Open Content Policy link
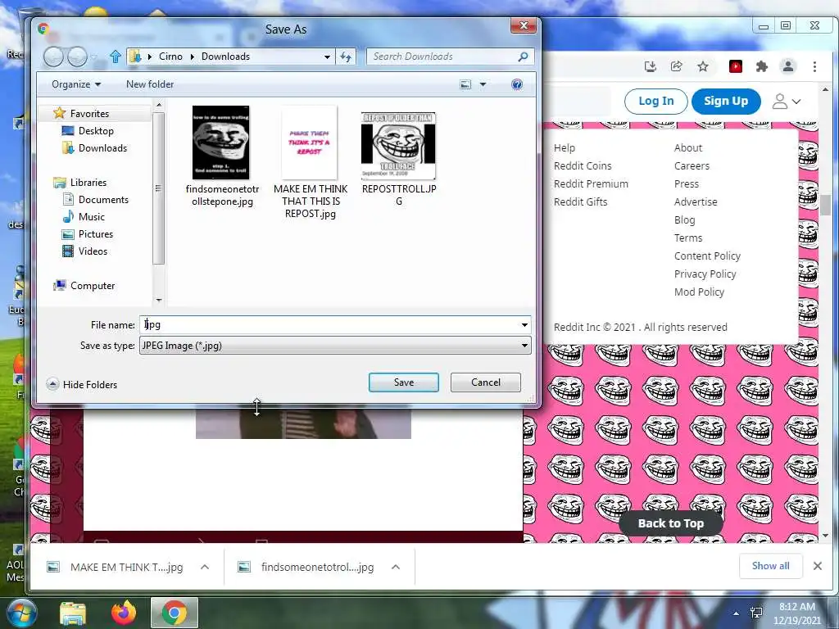Screen dimensions: 839x629 coord(707,256)
